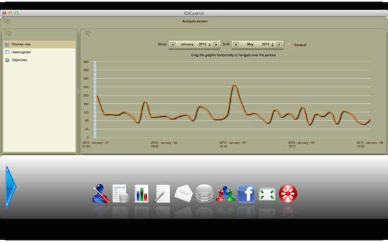Image resolution: width=388 pixels, height=242 pixels.
Task: Click the logo icon beside Analysis screen header
Action: tap(7, 21)
